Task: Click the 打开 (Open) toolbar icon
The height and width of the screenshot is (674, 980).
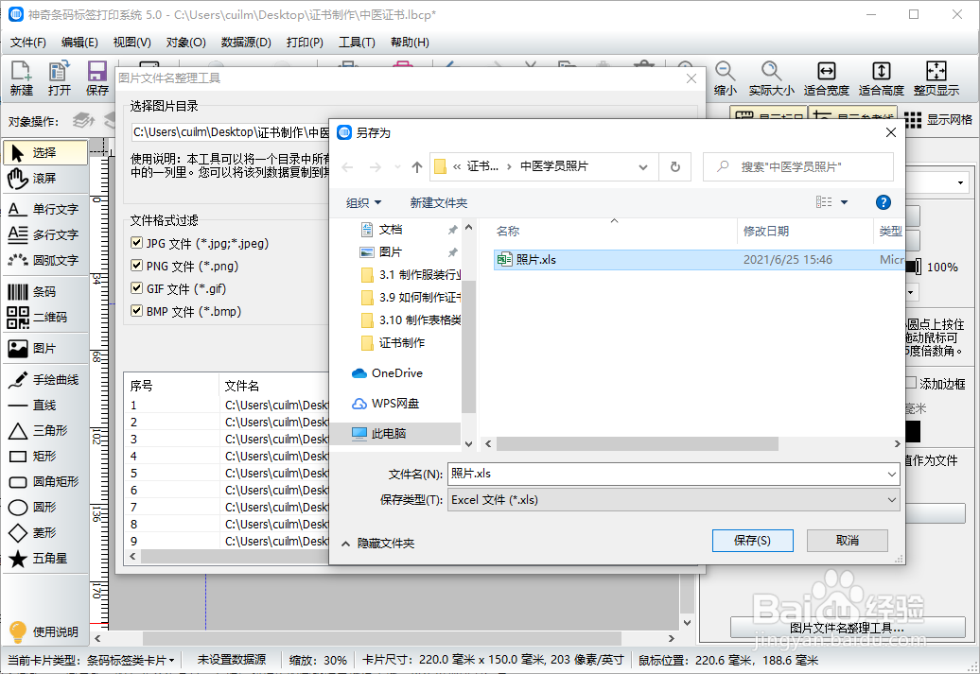Action: (60, 78)
